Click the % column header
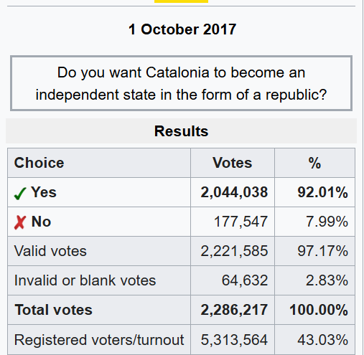 pyautogui.click(x=314, y=163)
